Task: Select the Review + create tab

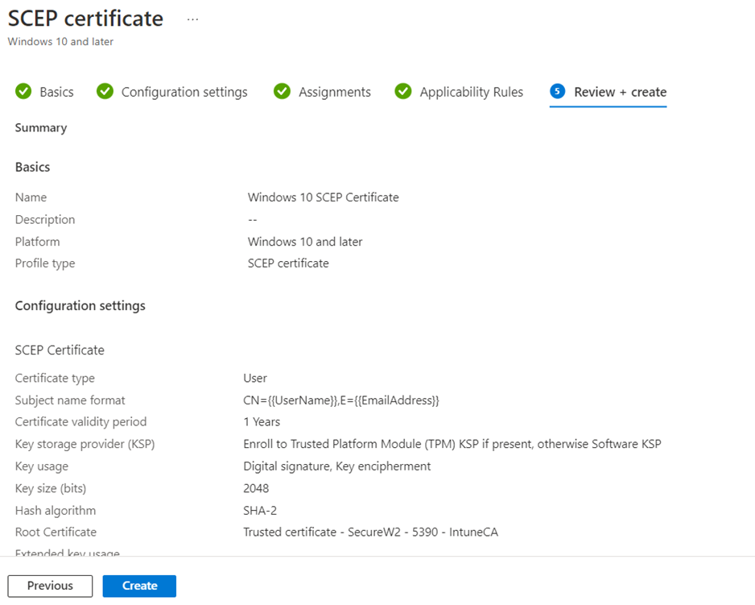Action: [x=620, y=92]
